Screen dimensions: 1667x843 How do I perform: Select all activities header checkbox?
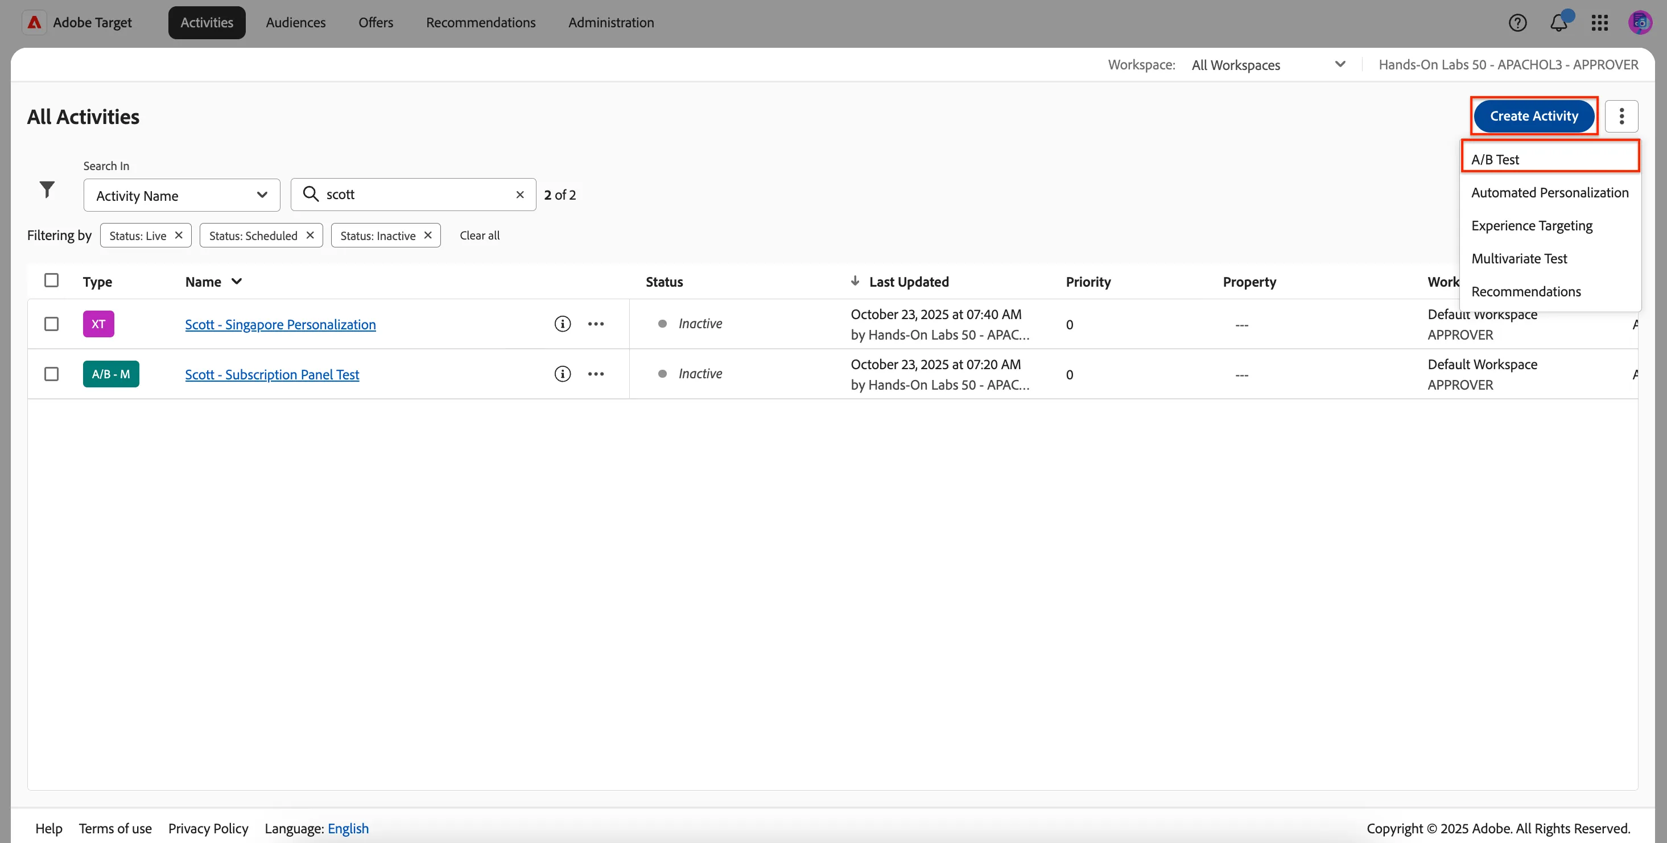51,280
